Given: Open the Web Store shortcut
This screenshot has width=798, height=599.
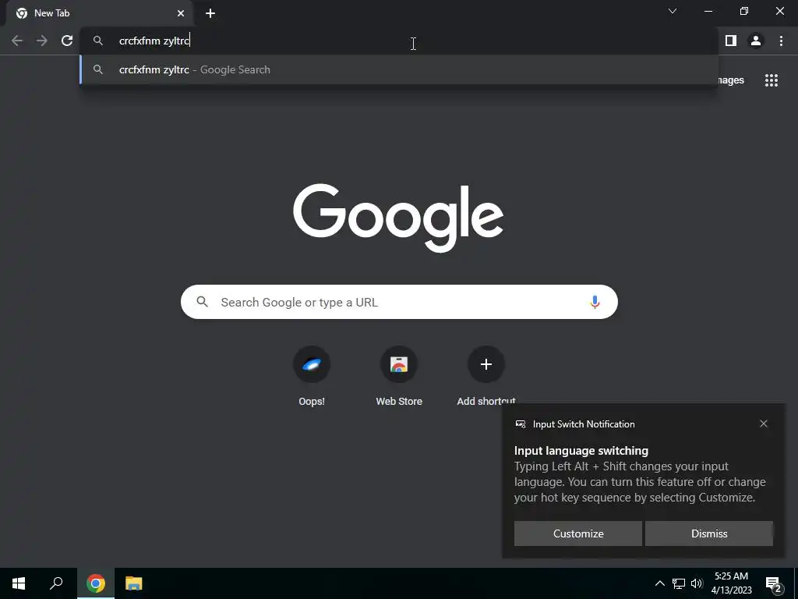Looking at the screenshot, I should pyautogui.click(x=399, y=377).
